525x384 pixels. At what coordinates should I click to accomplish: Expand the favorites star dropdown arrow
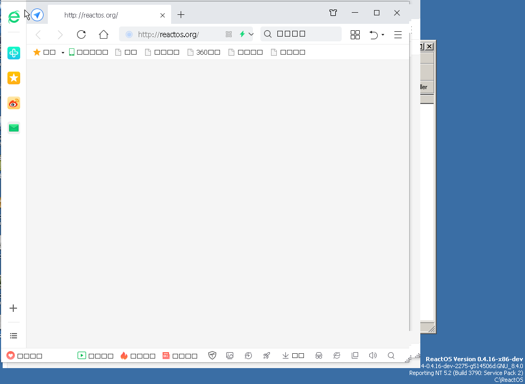[x=63, y=53]
